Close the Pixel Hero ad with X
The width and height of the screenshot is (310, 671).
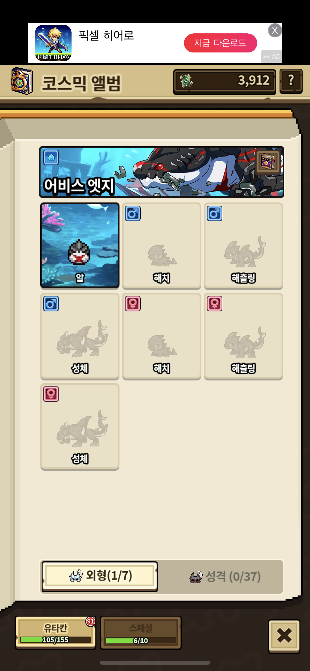(275, 30)
